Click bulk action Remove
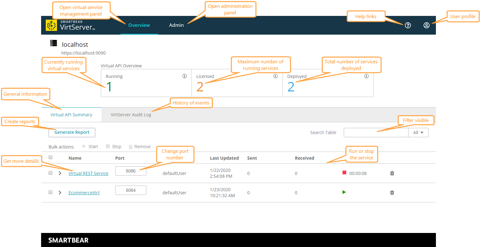The image size is (482, 247). coord(139,147)
